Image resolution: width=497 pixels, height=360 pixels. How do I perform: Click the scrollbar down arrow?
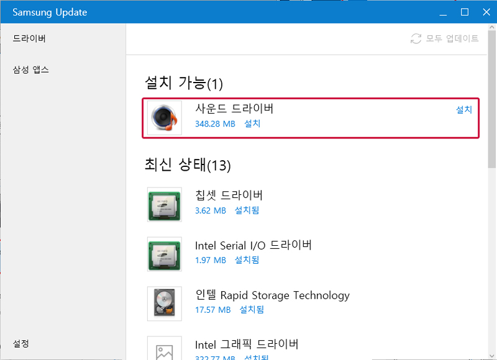tap(492, 356)
